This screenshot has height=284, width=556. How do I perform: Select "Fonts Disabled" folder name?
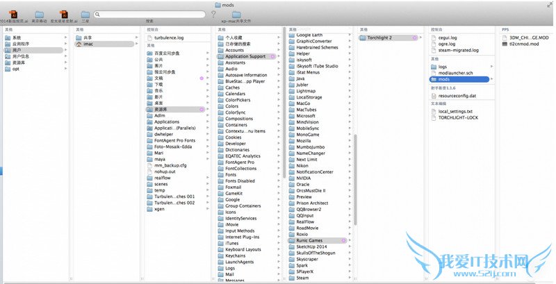coord(240,181)
